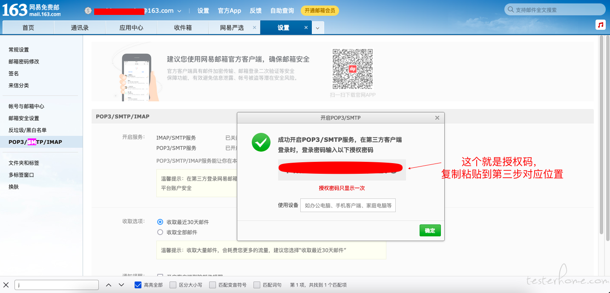Open the tab list dropdown chevron
610x293 pixels.
318,28
